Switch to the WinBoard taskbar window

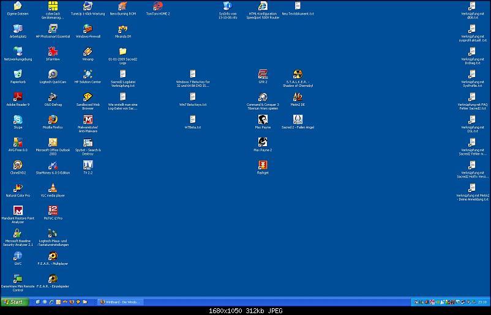coord(120,302)
